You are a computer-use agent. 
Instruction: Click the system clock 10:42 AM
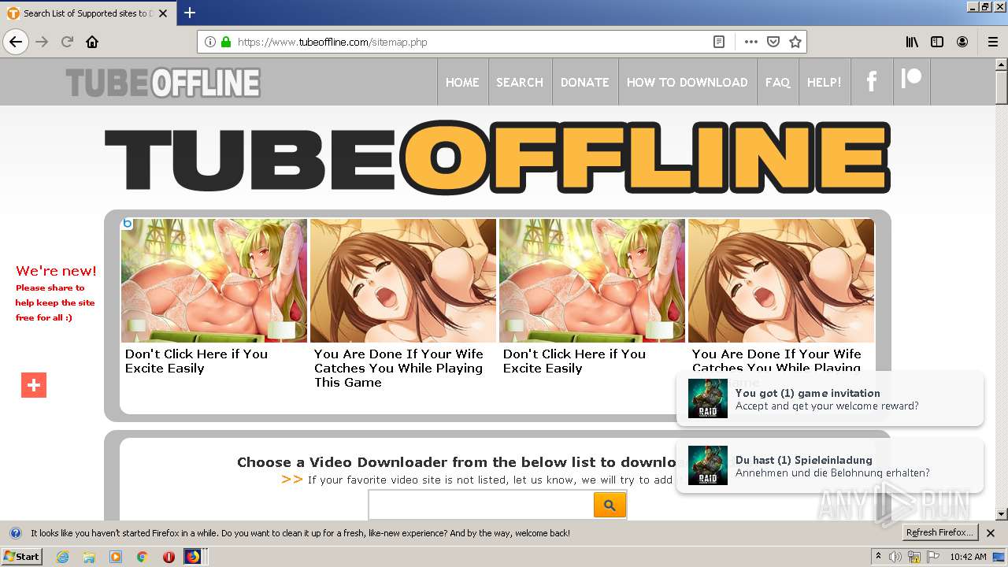[x=968, y=557]
